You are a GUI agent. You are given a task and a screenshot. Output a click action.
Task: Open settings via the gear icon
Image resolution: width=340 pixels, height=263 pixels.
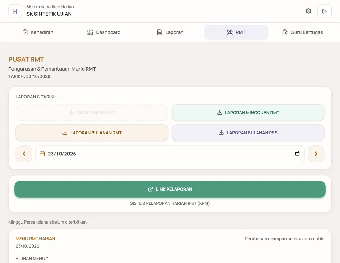(308, 11)
